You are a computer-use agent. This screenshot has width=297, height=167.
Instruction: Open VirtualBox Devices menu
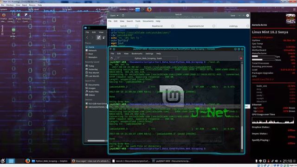[x=32, y=5]
